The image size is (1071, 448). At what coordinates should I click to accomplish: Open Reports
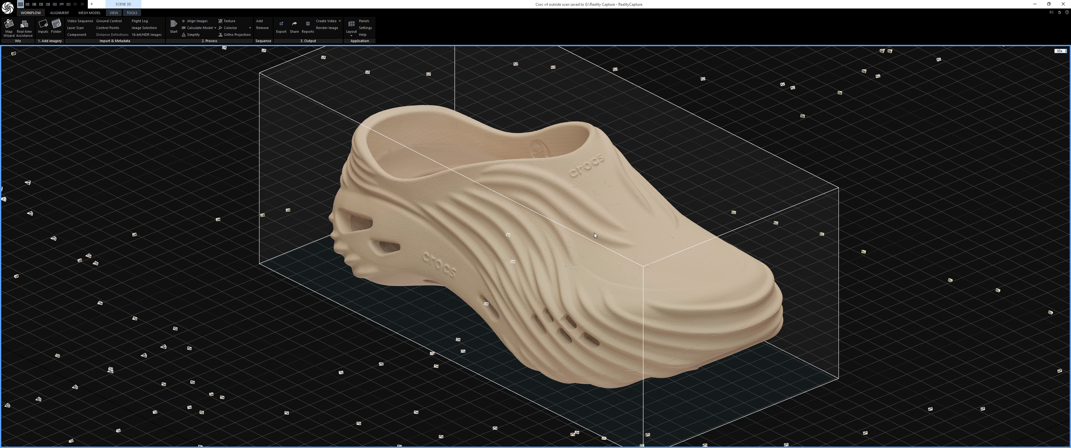[308, 27]
